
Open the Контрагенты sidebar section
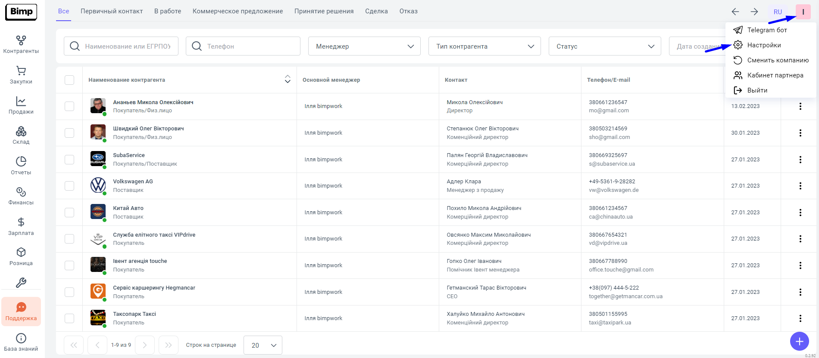pyautogui.click(x=21, y=45)
